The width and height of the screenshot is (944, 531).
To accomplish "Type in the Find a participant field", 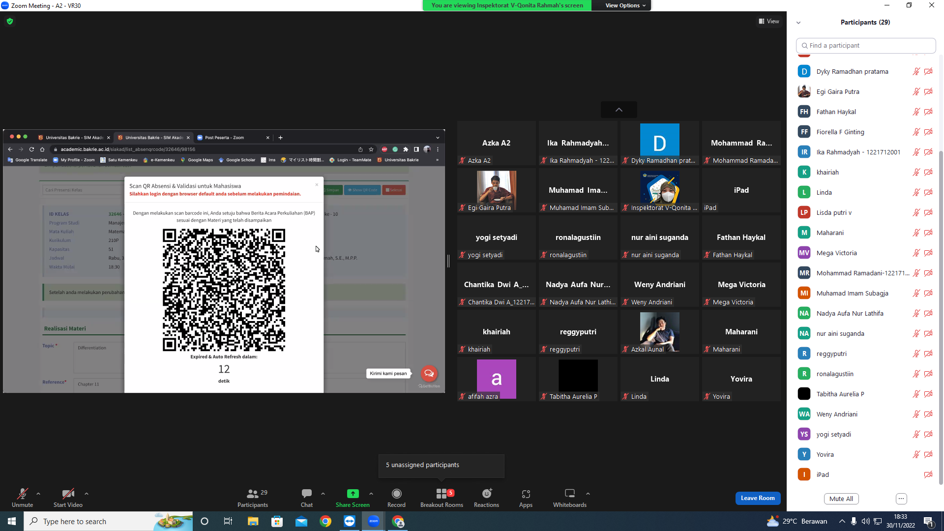I will [866, 45].
